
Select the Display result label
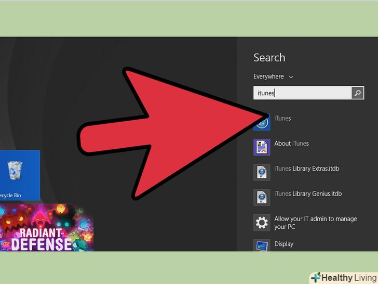tap(283, 244)
